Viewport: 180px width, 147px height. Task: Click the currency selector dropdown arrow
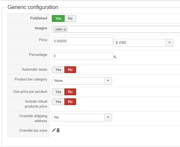[x=169, y=43]
